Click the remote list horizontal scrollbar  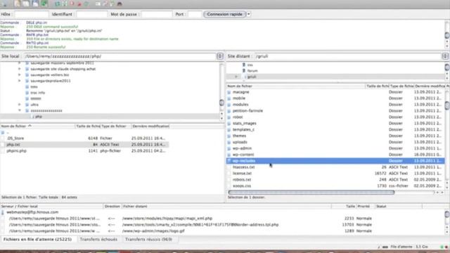(x=311, y=192)
